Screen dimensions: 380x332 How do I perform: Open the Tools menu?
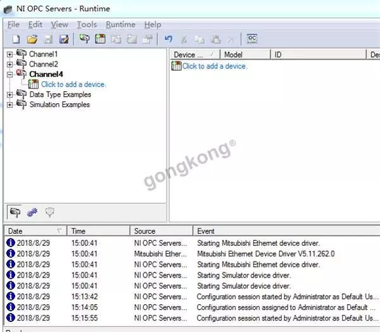tap(87, 25)
